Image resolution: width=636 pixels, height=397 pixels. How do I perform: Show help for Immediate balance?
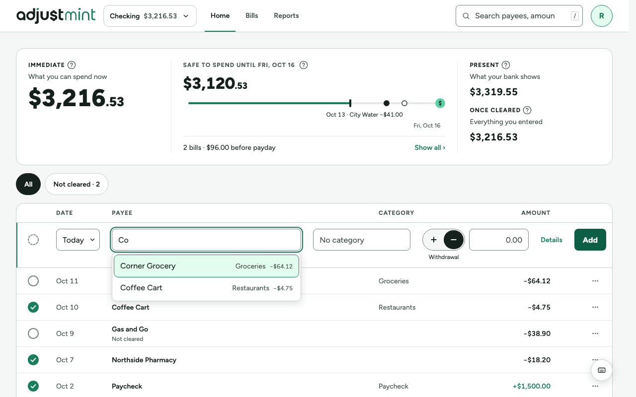tap(72, 65)
